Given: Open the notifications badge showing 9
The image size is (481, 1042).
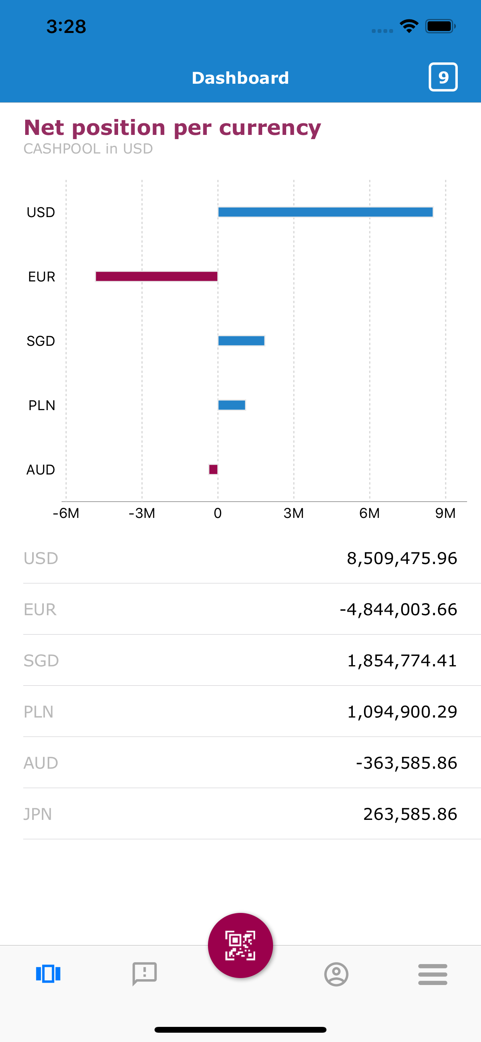Looking at the screenshot, I should click(443, 77).
